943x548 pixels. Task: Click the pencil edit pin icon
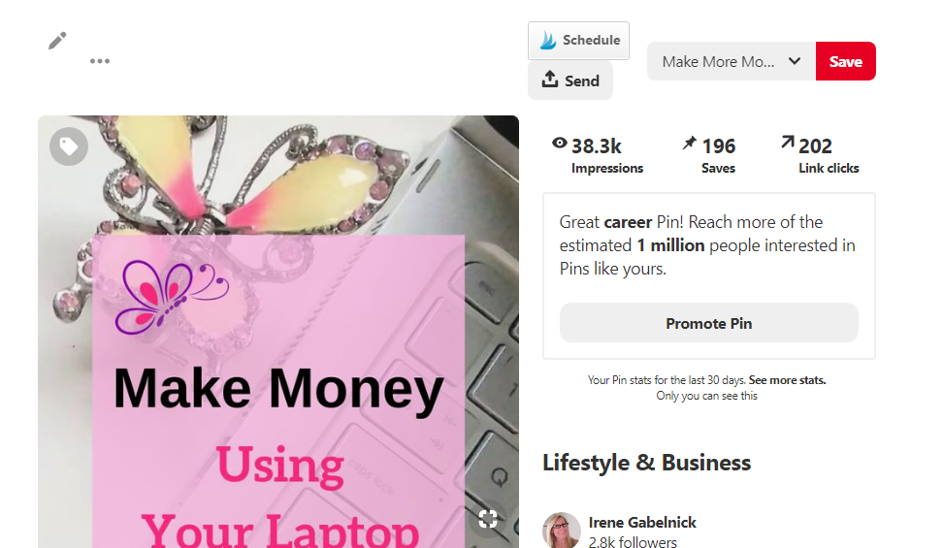click(x=57, y=41)
